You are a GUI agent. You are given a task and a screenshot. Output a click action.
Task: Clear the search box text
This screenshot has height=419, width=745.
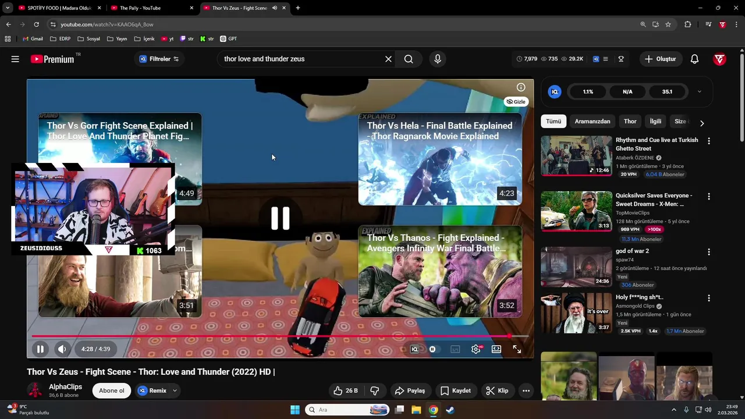click(x=388, y=59)
